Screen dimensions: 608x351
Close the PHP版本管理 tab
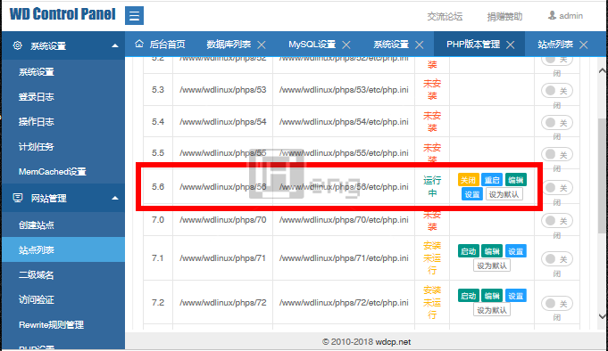pyautogui.click(x=511, y=45)
